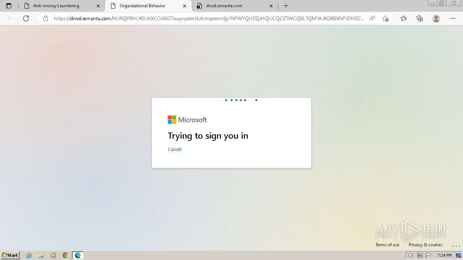Open the Collections panel
Screen dimensions: 463x260
coord(420,18)
